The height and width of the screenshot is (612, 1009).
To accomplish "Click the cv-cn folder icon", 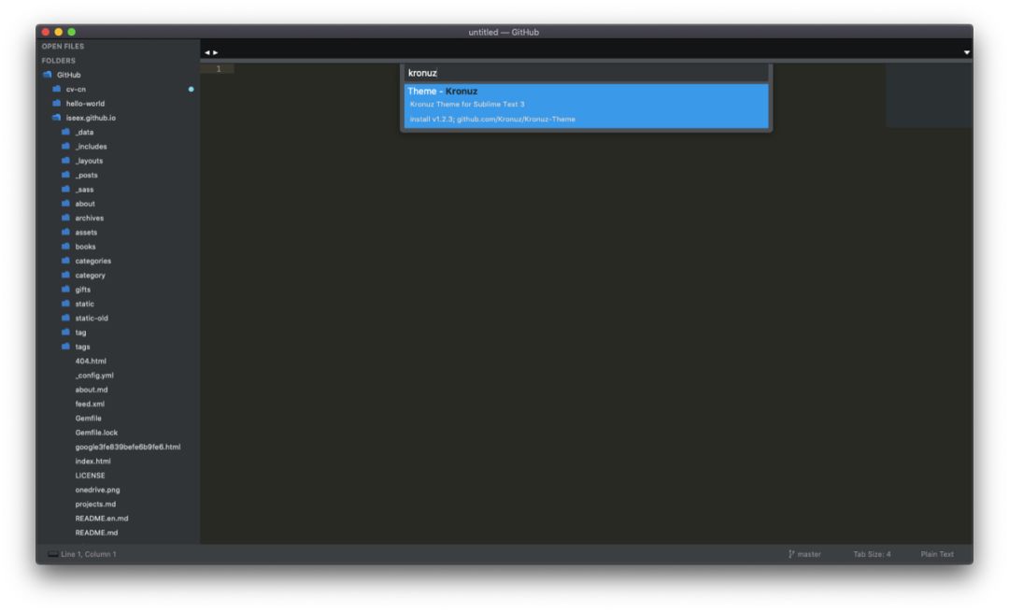I will (x=57, y=89).
